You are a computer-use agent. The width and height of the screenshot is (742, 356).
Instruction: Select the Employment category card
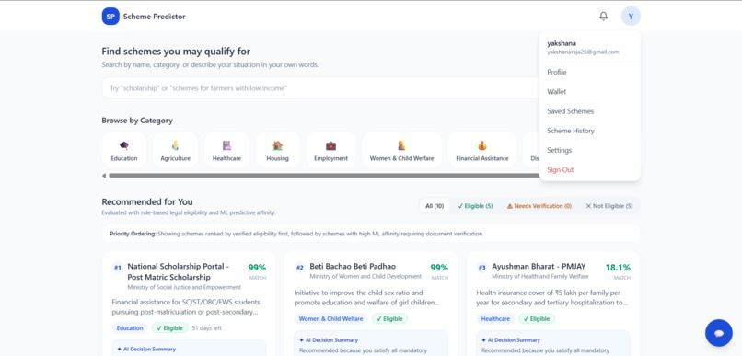(330, 150)
